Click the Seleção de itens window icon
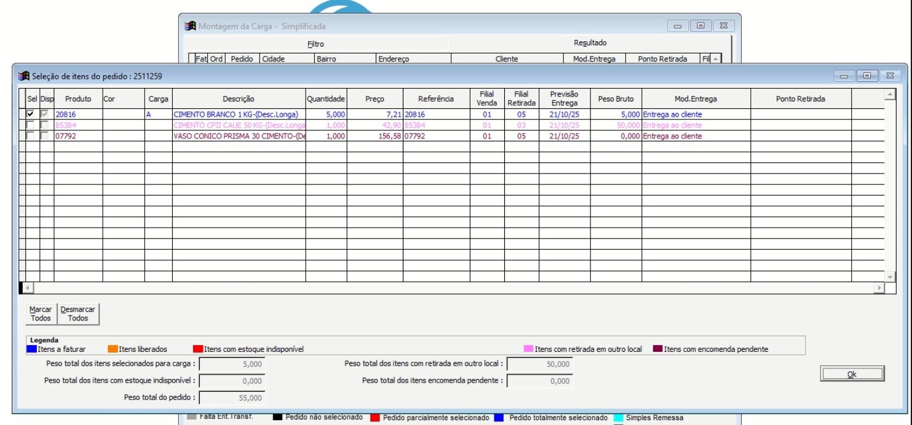 click(24, 76)
